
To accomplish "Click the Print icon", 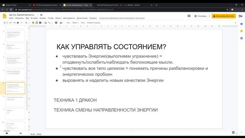I will (x=18, y=23).
